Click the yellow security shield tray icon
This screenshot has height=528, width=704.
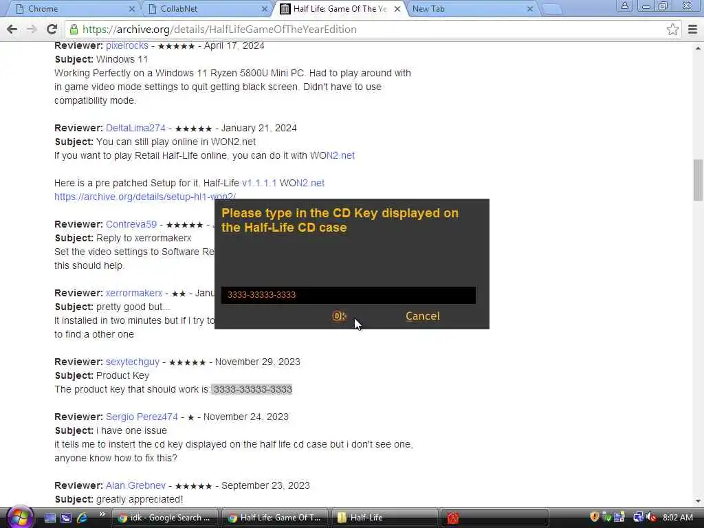[x=595, y=517]
